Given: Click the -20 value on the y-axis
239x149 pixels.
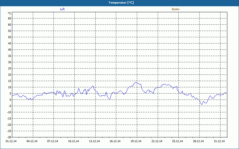Looking at the screenshot, I should click(9, 125).
